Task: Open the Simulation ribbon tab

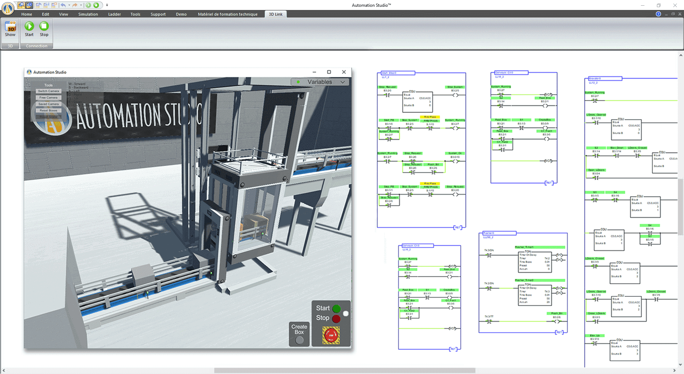Action: coord(88,14)
